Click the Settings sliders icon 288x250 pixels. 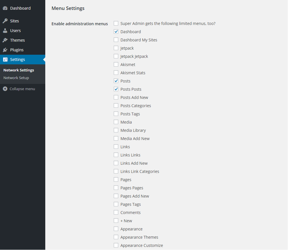(x=5, y=60)
